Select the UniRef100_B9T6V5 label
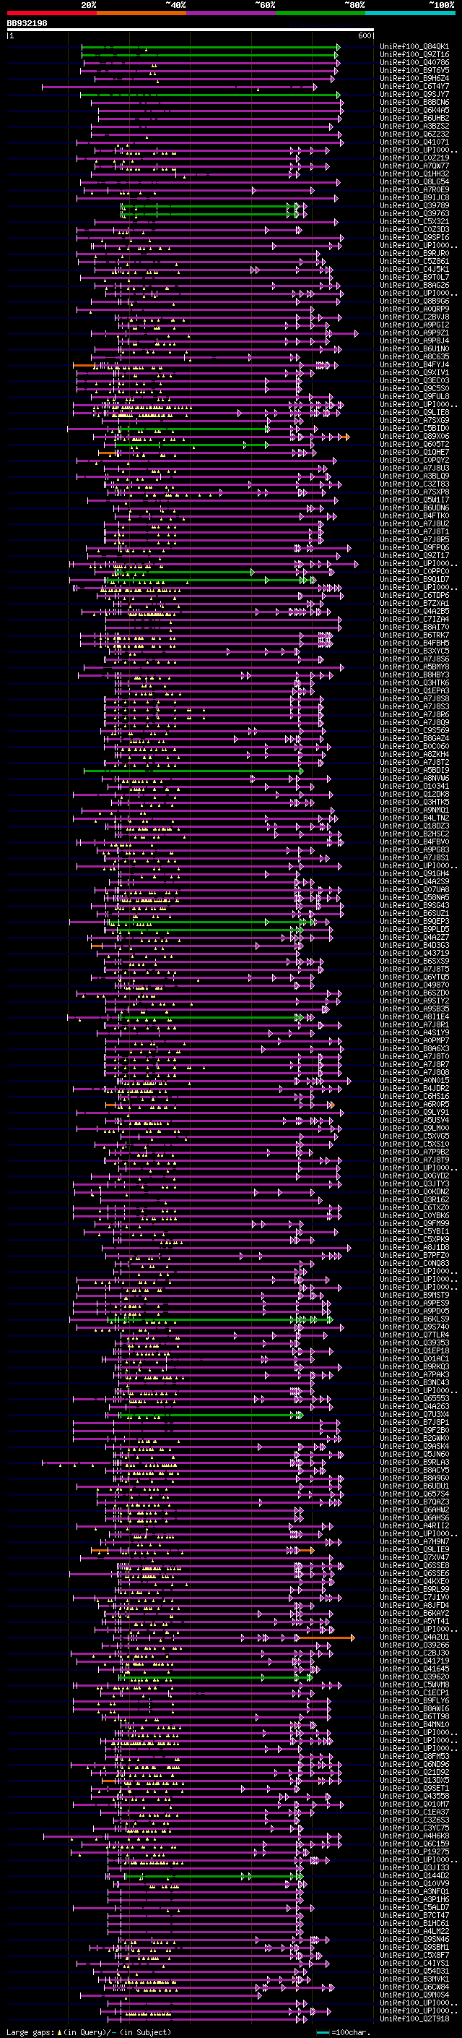This screenshot has height=2038, width=462. 414,70
